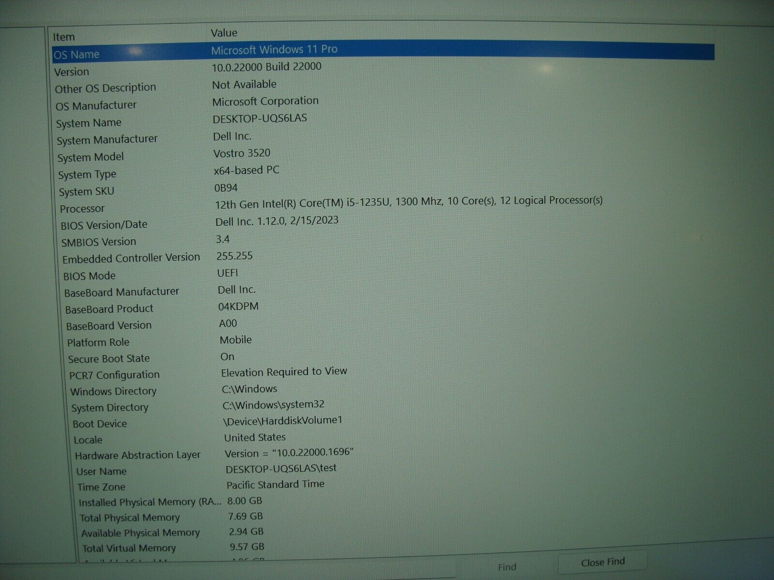Click the value 255.255
This screenshot has height=580, width=774.
click(235, 256)
